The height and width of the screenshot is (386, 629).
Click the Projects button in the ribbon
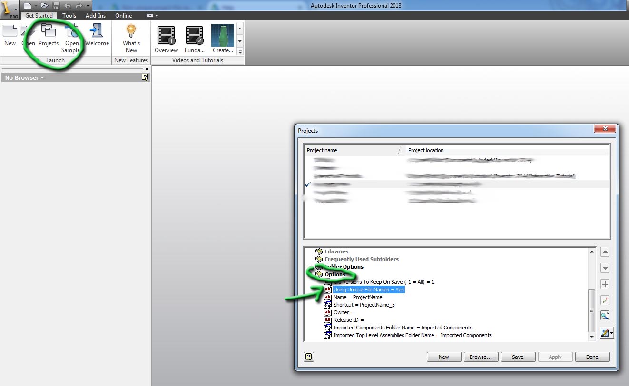point(49,35)
